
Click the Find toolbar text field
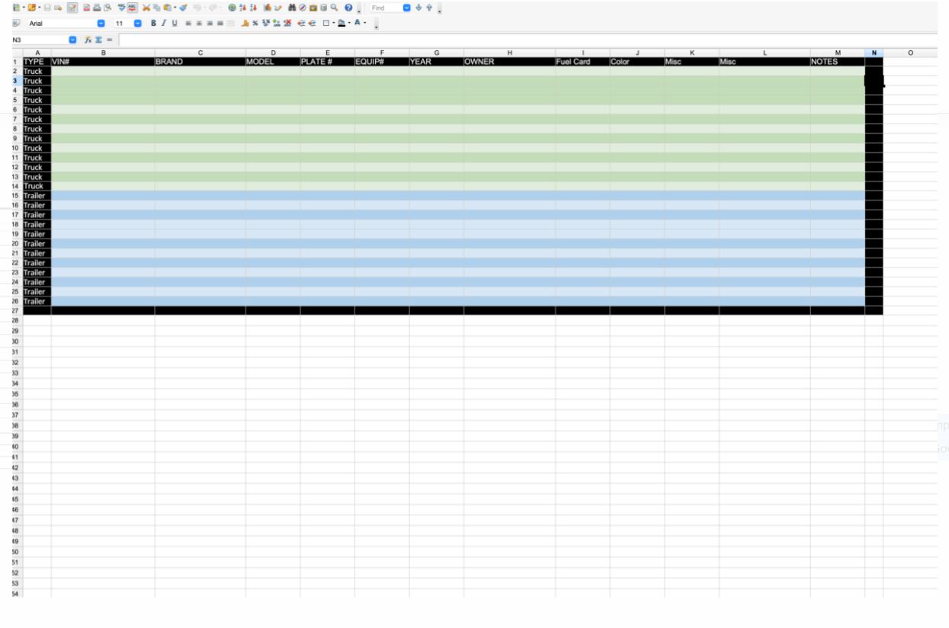coord(383,8)
